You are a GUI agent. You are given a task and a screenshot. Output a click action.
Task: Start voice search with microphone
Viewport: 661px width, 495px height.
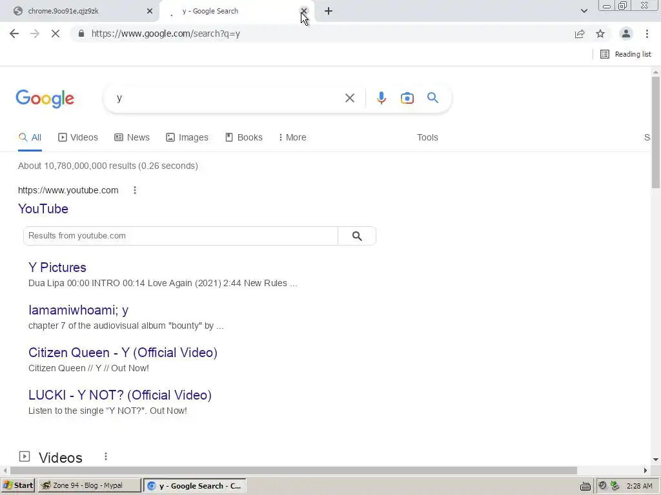coord(381,98)
